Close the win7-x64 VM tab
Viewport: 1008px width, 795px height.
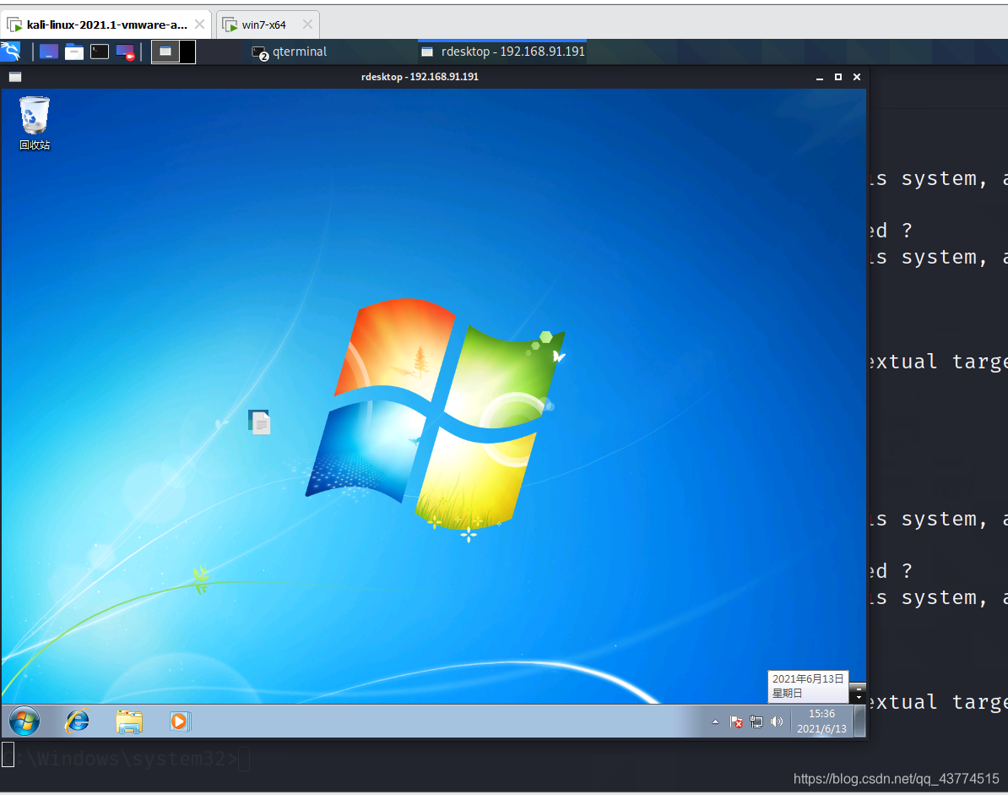307,25
